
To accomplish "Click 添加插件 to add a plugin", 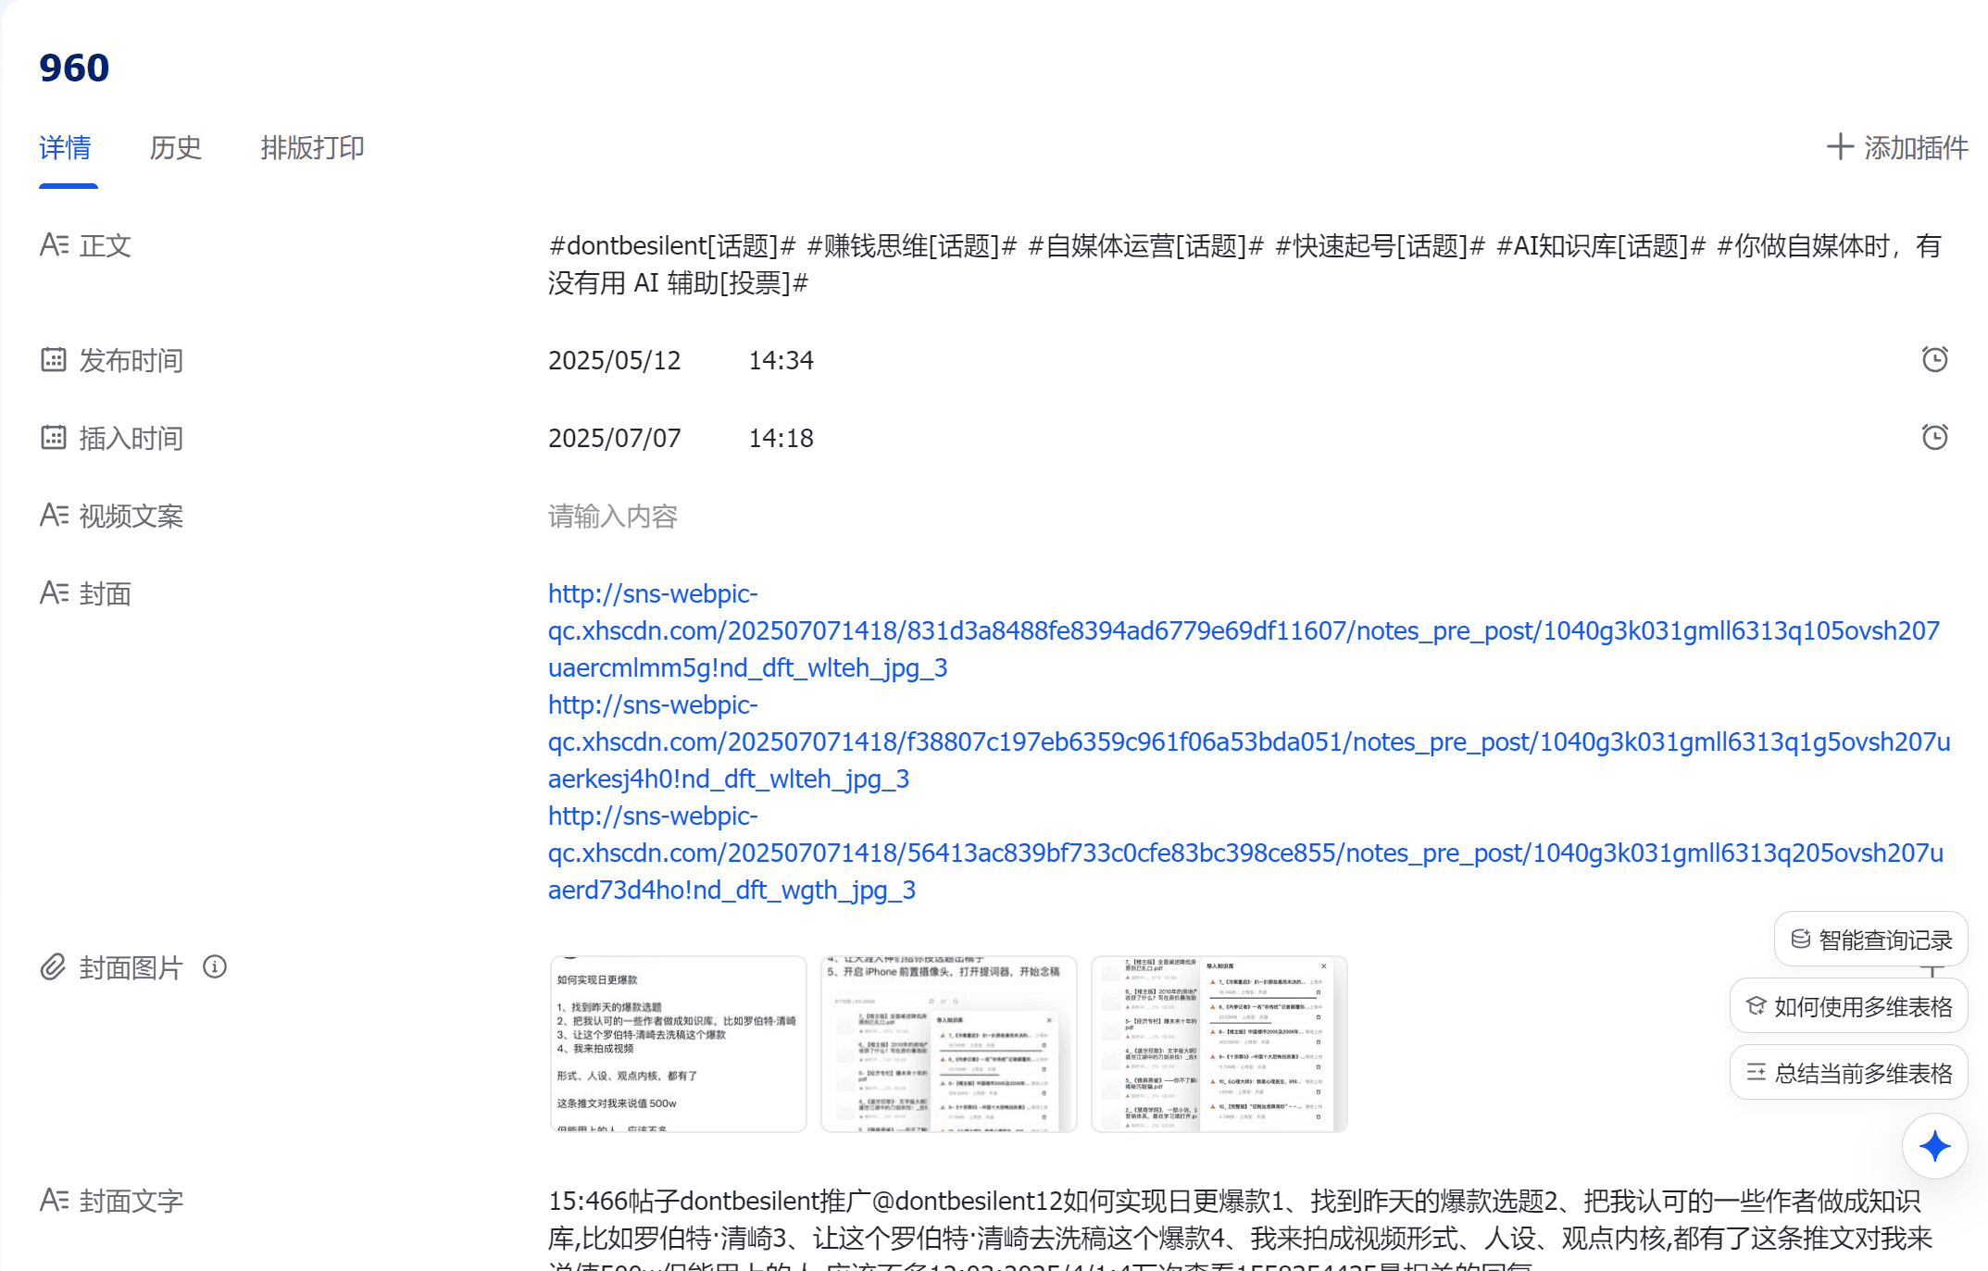I will pyautogui.click(x=1897, y=147).
